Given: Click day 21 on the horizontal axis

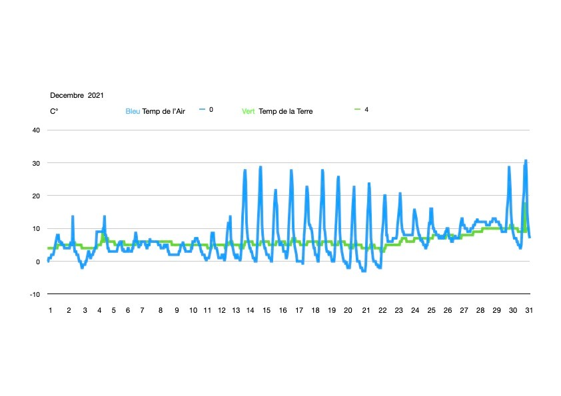Looking at the screenshot, I should (365, 310).
